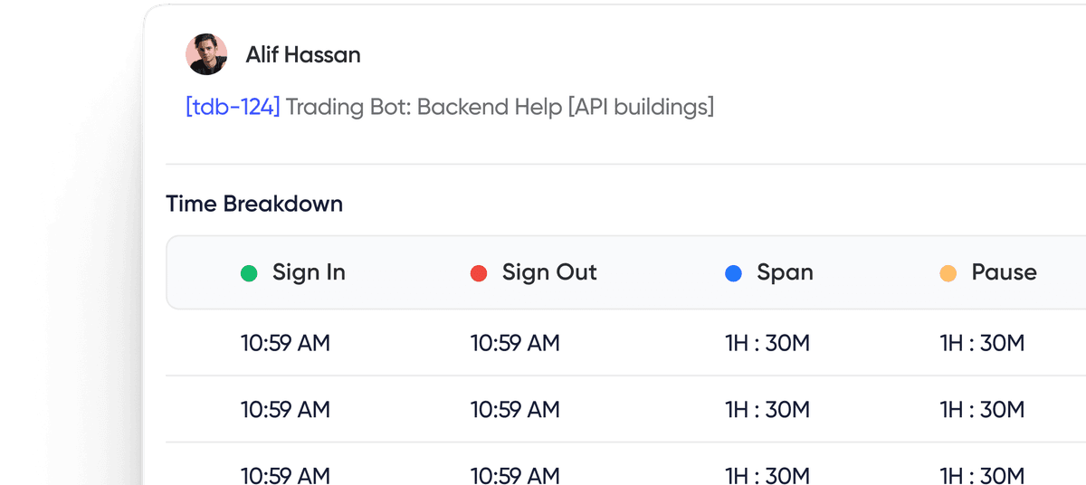Click the orange Pause dot
This screenshot has width=1086, height=485.
point(948,273)
